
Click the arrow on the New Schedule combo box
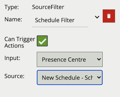[x=99, y=77]
